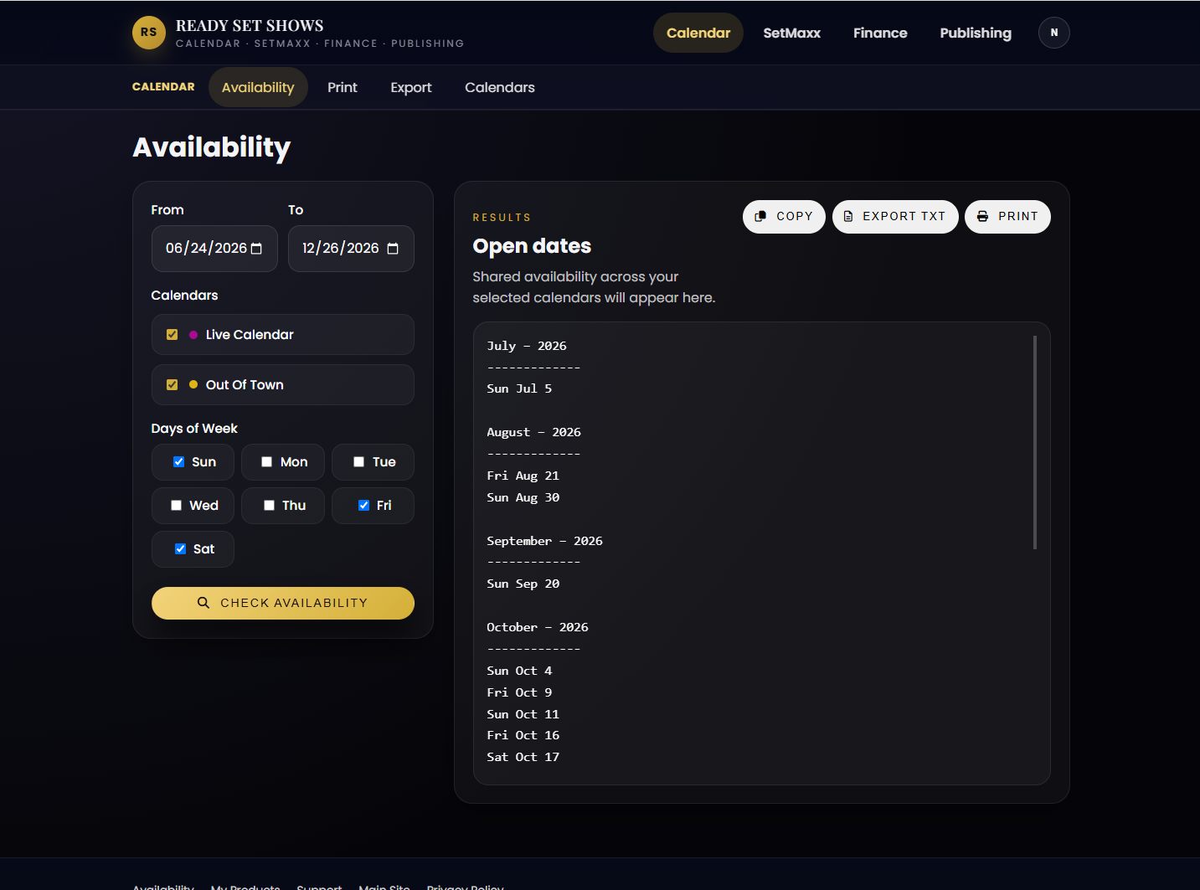Select the Availability sub-tab
This screenshot has height=890, width=1200.
pyautogui.click(x=258, y=87)
